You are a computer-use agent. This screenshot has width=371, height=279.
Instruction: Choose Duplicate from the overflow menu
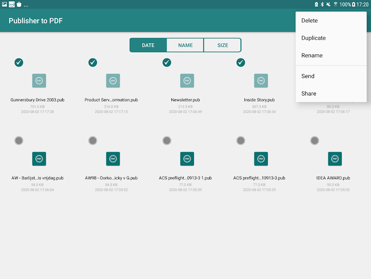pyautogui.click(x=331, y=38)
